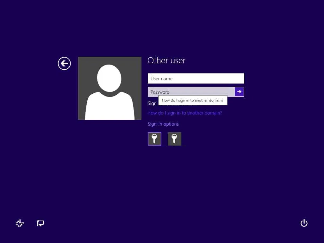
Task: Click the Other user avatar picture
Action: [110, 88]
